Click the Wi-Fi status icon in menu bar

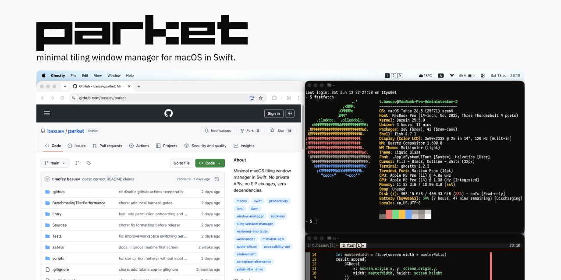tap(452, 76)
